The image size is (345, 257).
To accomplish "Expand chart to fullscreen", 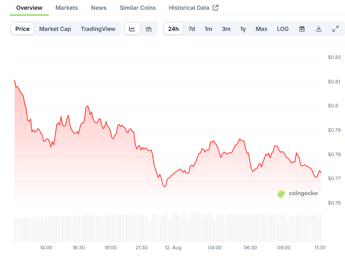I will (x=335, y=29).
